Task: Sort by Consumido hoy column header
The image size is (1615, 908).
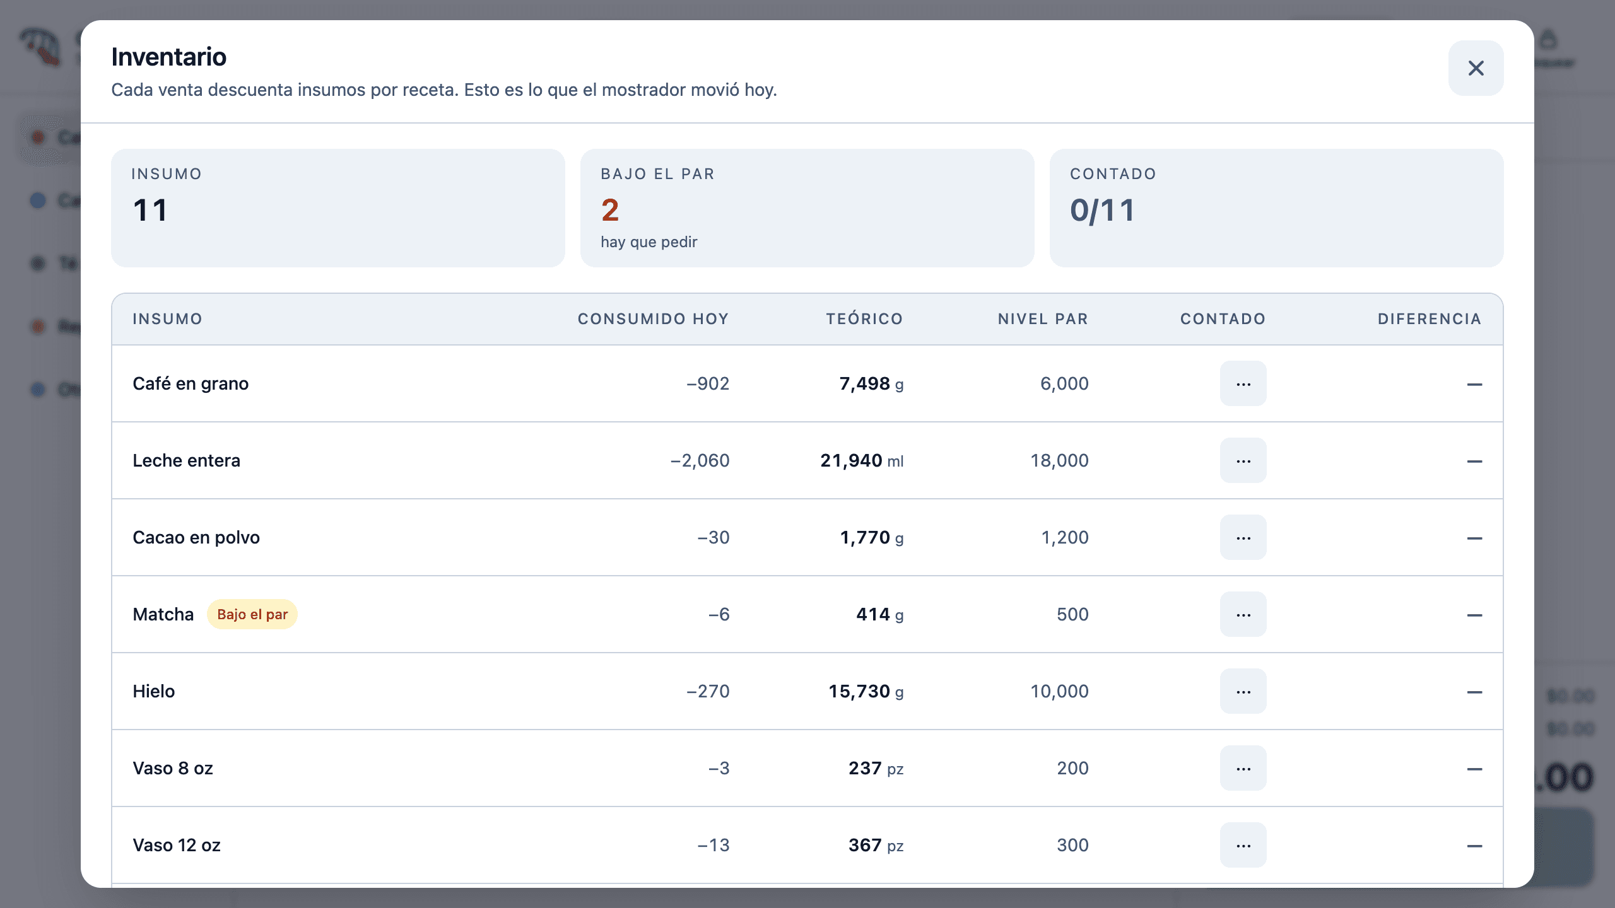Action: click(653, 319)
